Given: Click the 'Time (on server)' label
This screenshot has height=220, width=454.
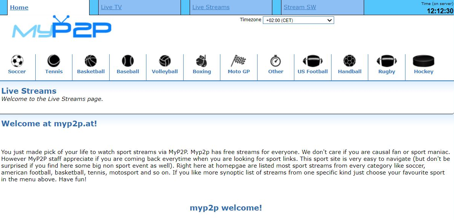Looking at the screenshot, I should coord(437,4).
